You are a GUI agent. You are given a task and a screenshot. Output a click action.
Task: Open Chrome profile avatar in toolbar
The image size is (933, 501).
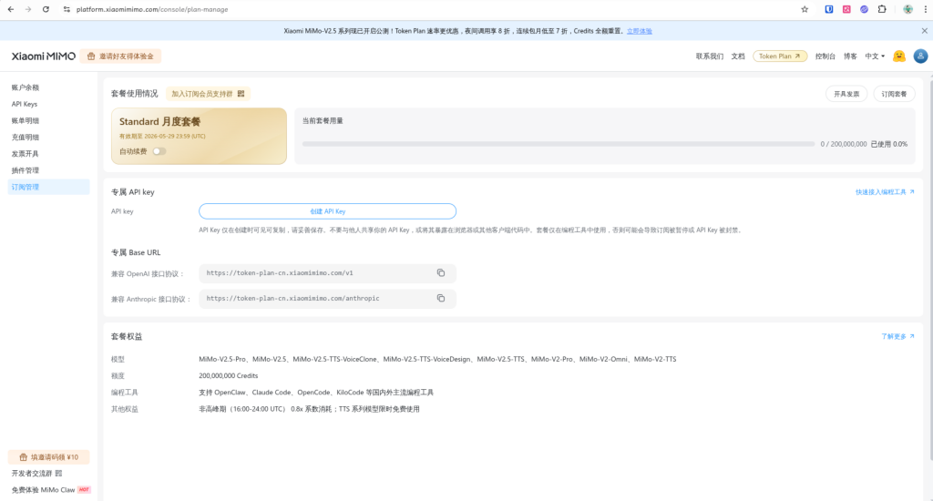pyautogui.click(x=908, y=9)
